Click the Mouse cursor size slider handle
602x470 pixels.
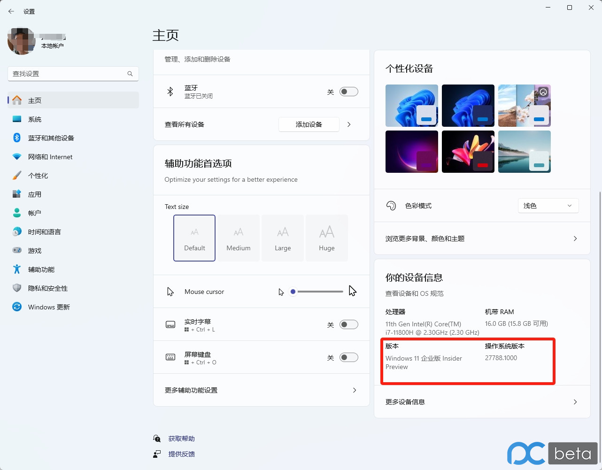point(293,292)
